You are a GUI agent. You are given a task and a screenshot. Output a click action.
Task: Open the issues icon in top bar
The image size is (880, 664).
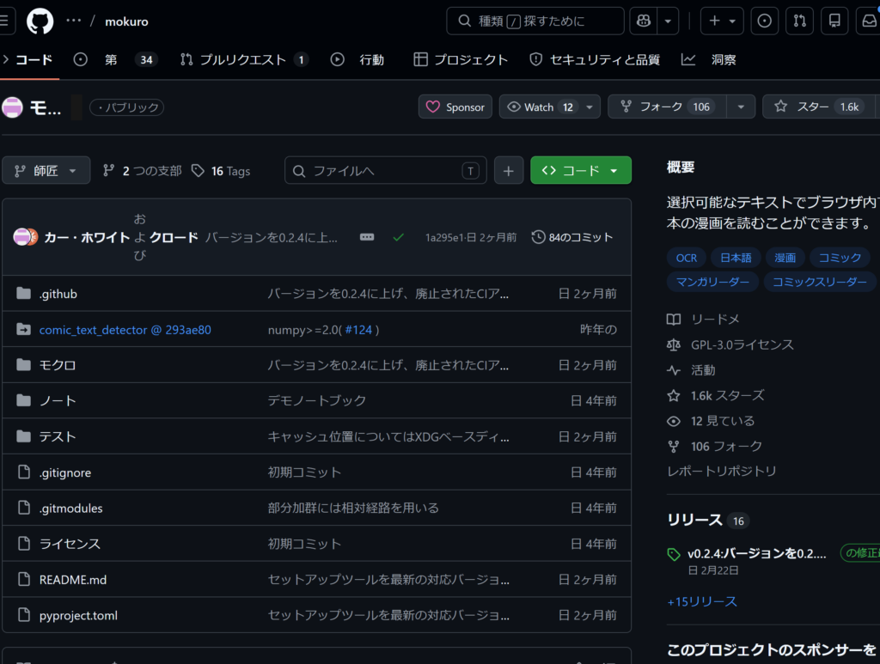[x=764, y=21]
